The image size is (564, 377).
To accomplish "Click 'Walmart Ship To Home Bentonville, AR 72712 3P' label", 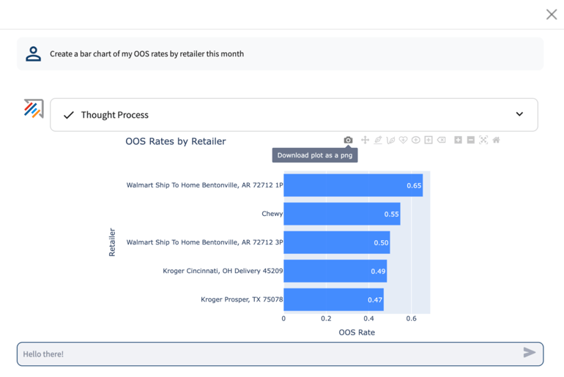I will tap(204, 242).
